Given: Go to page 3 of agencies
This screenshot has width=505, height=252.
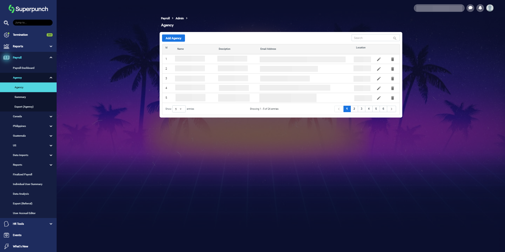Looking at the screenshot, I should (x=361, y=109).
